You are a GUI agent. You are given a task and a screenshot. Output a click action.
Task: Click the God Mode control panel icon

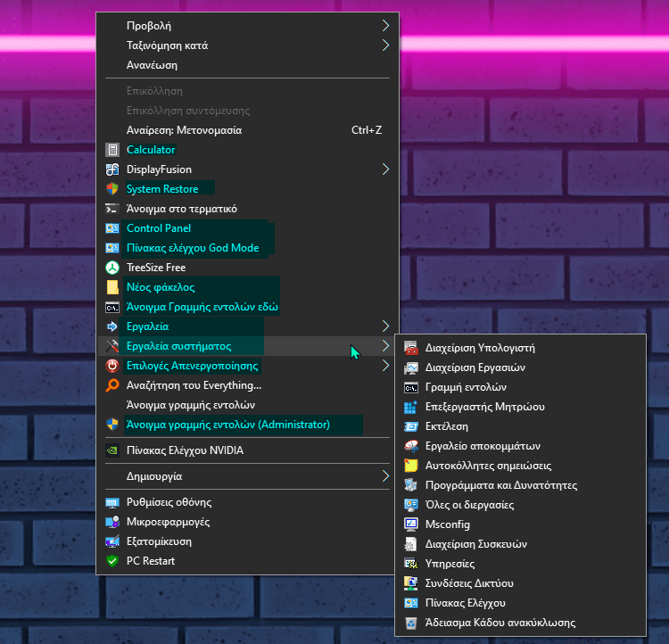pyautogui.click(x=112, y=248)
